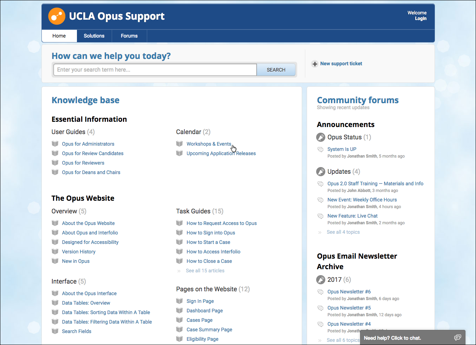The width and height of the screenshot is (476, 345).
Task: Expand See all 15 articles under Task Guides
Action: pos(205,271)
